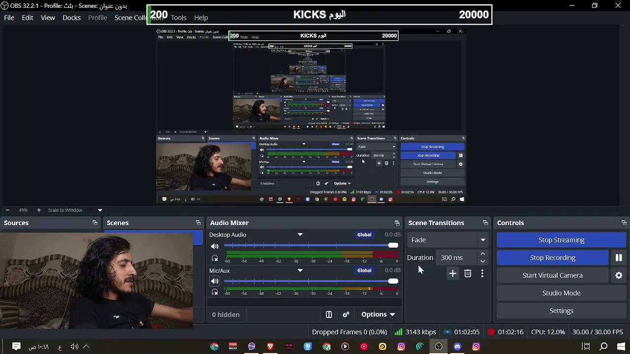Image resolution: width=630 pixels, height=354 pixels.
Task: Click the OBS Studio taskbar icon
Action: (x=439, y=347)
